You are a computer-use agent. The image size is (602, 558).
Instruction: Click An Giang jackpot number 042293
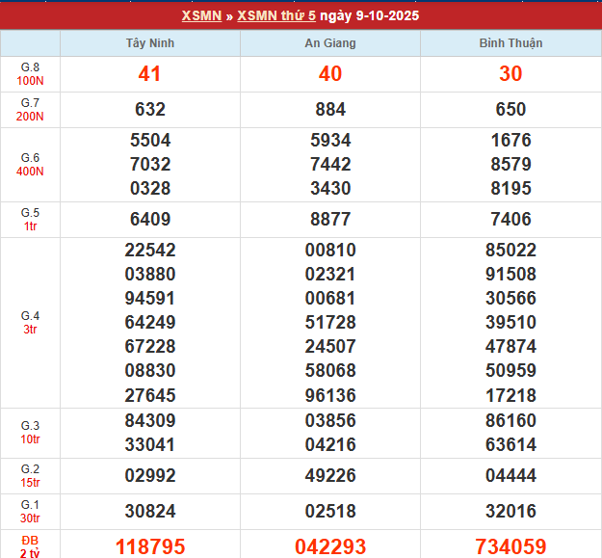(x=330, y=546)
